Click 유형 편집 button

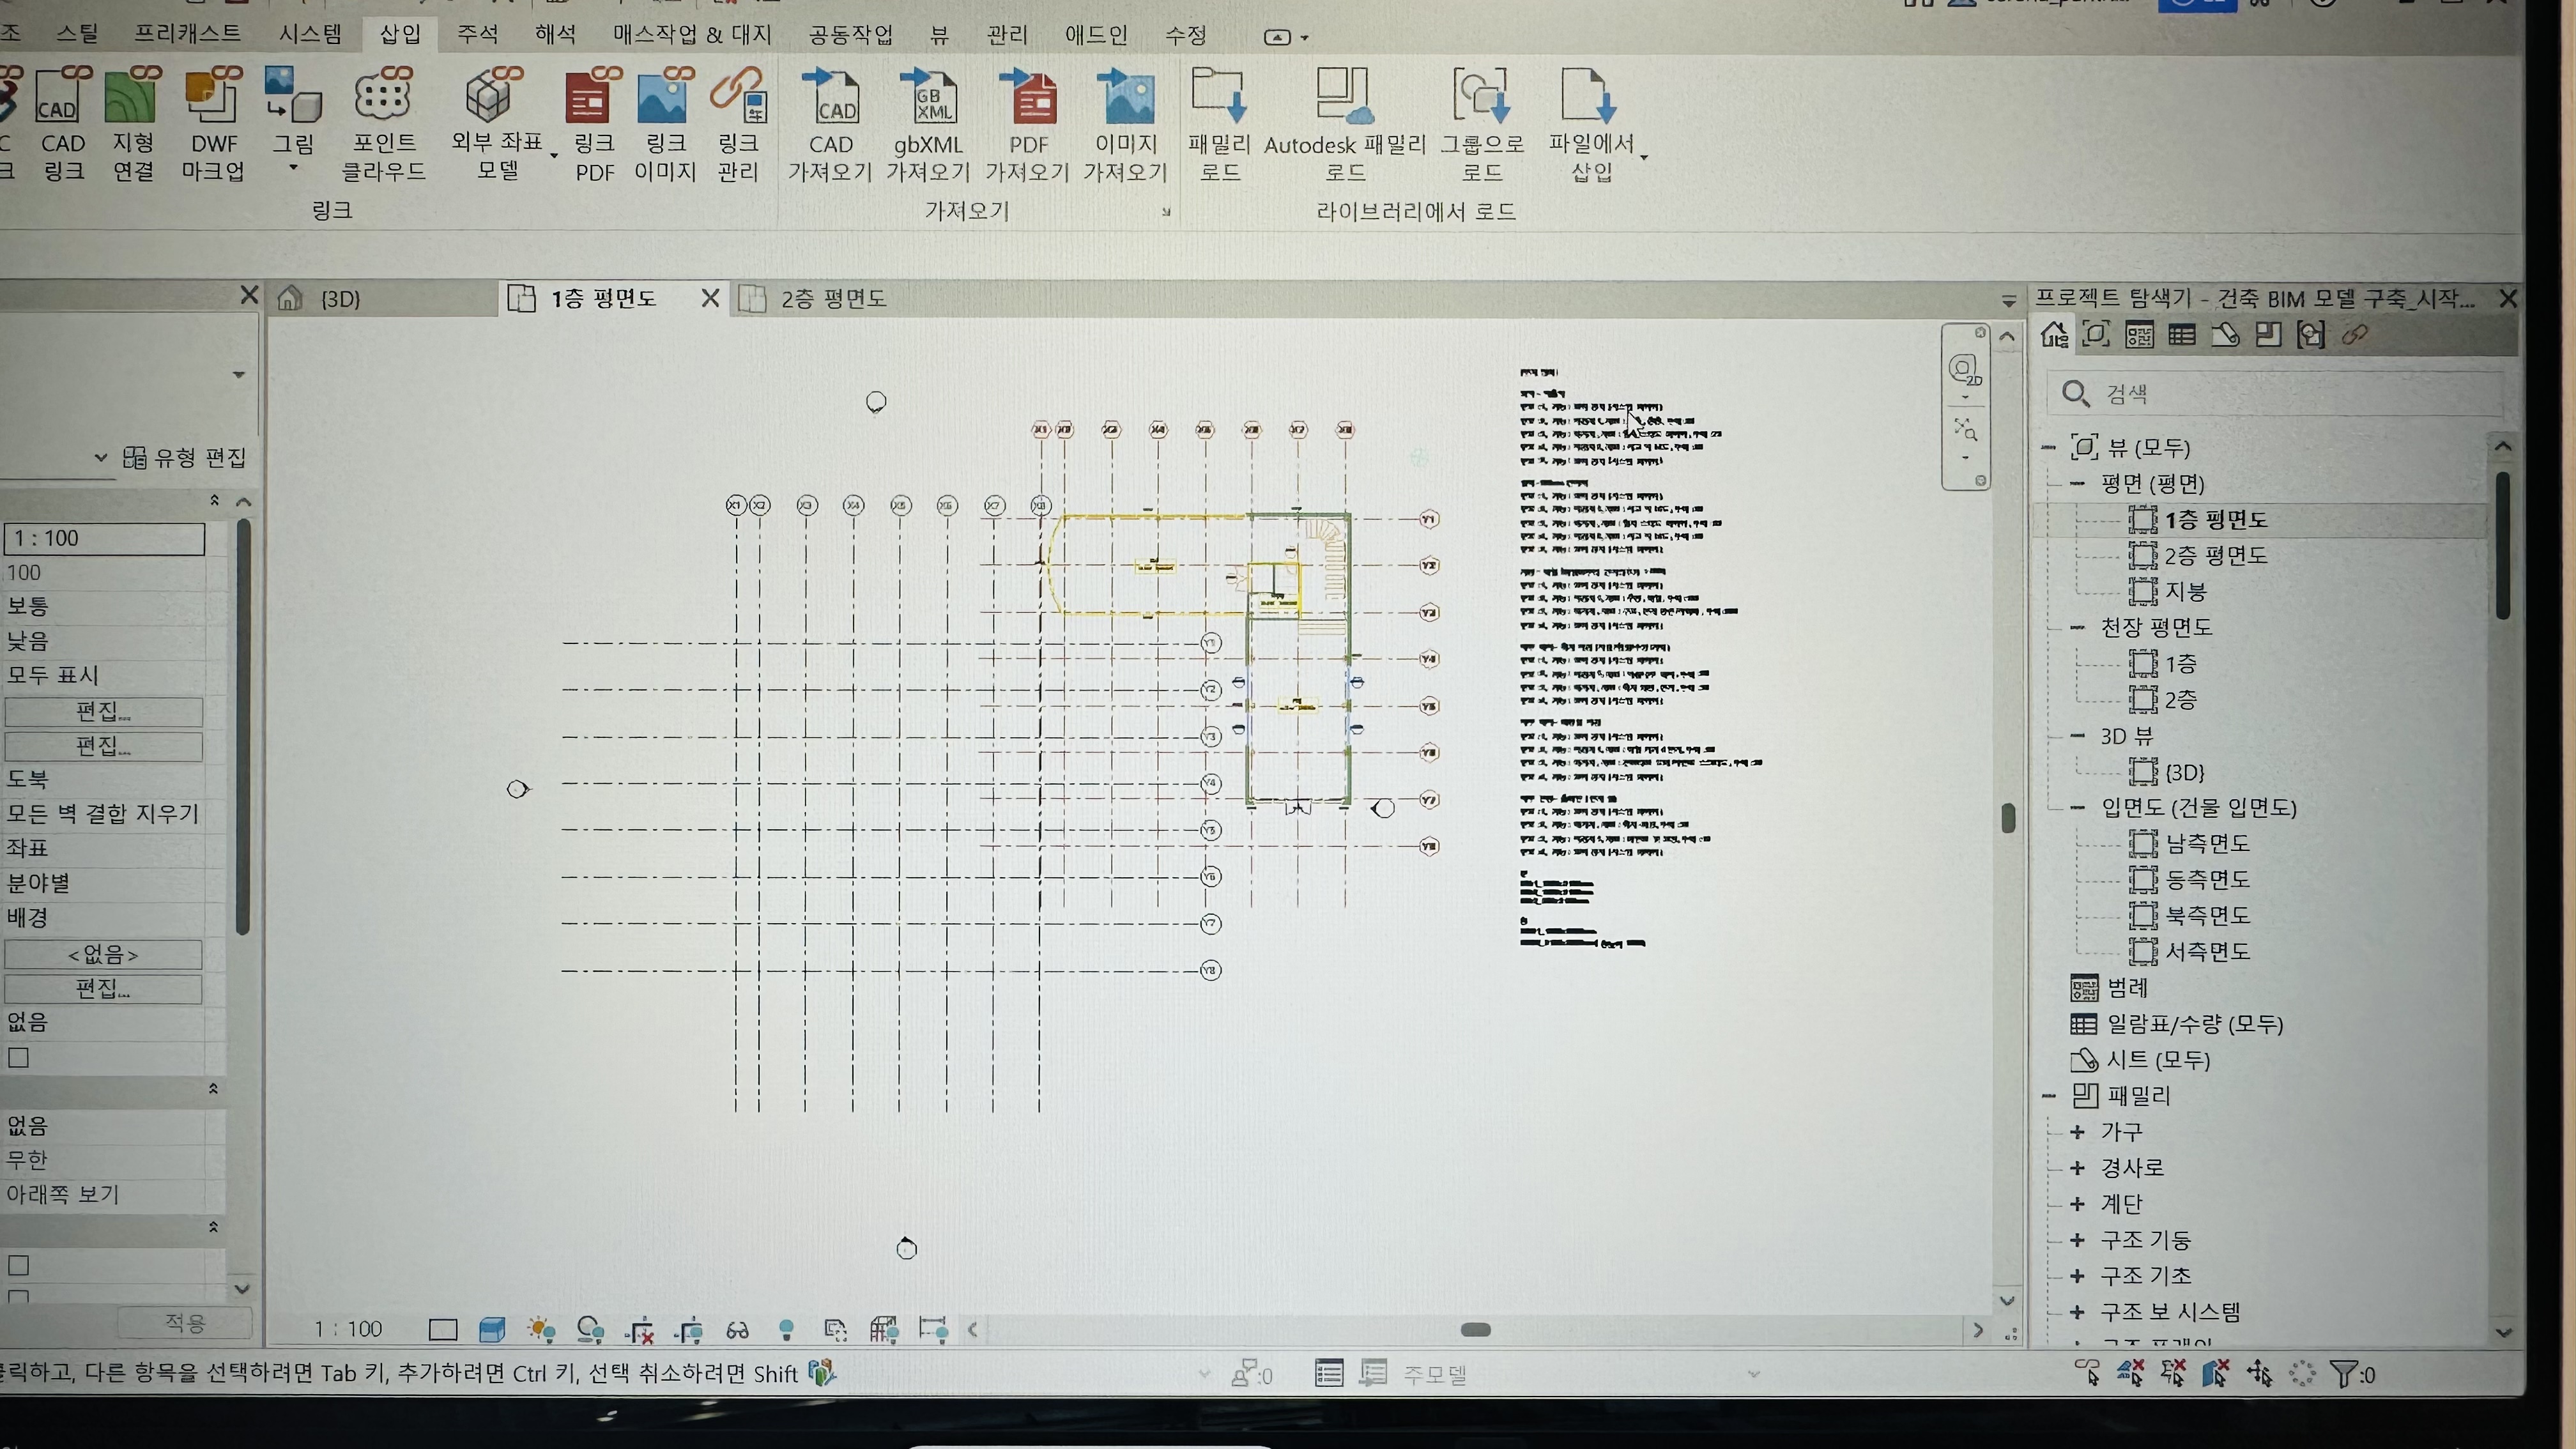(x=184, y=457)
